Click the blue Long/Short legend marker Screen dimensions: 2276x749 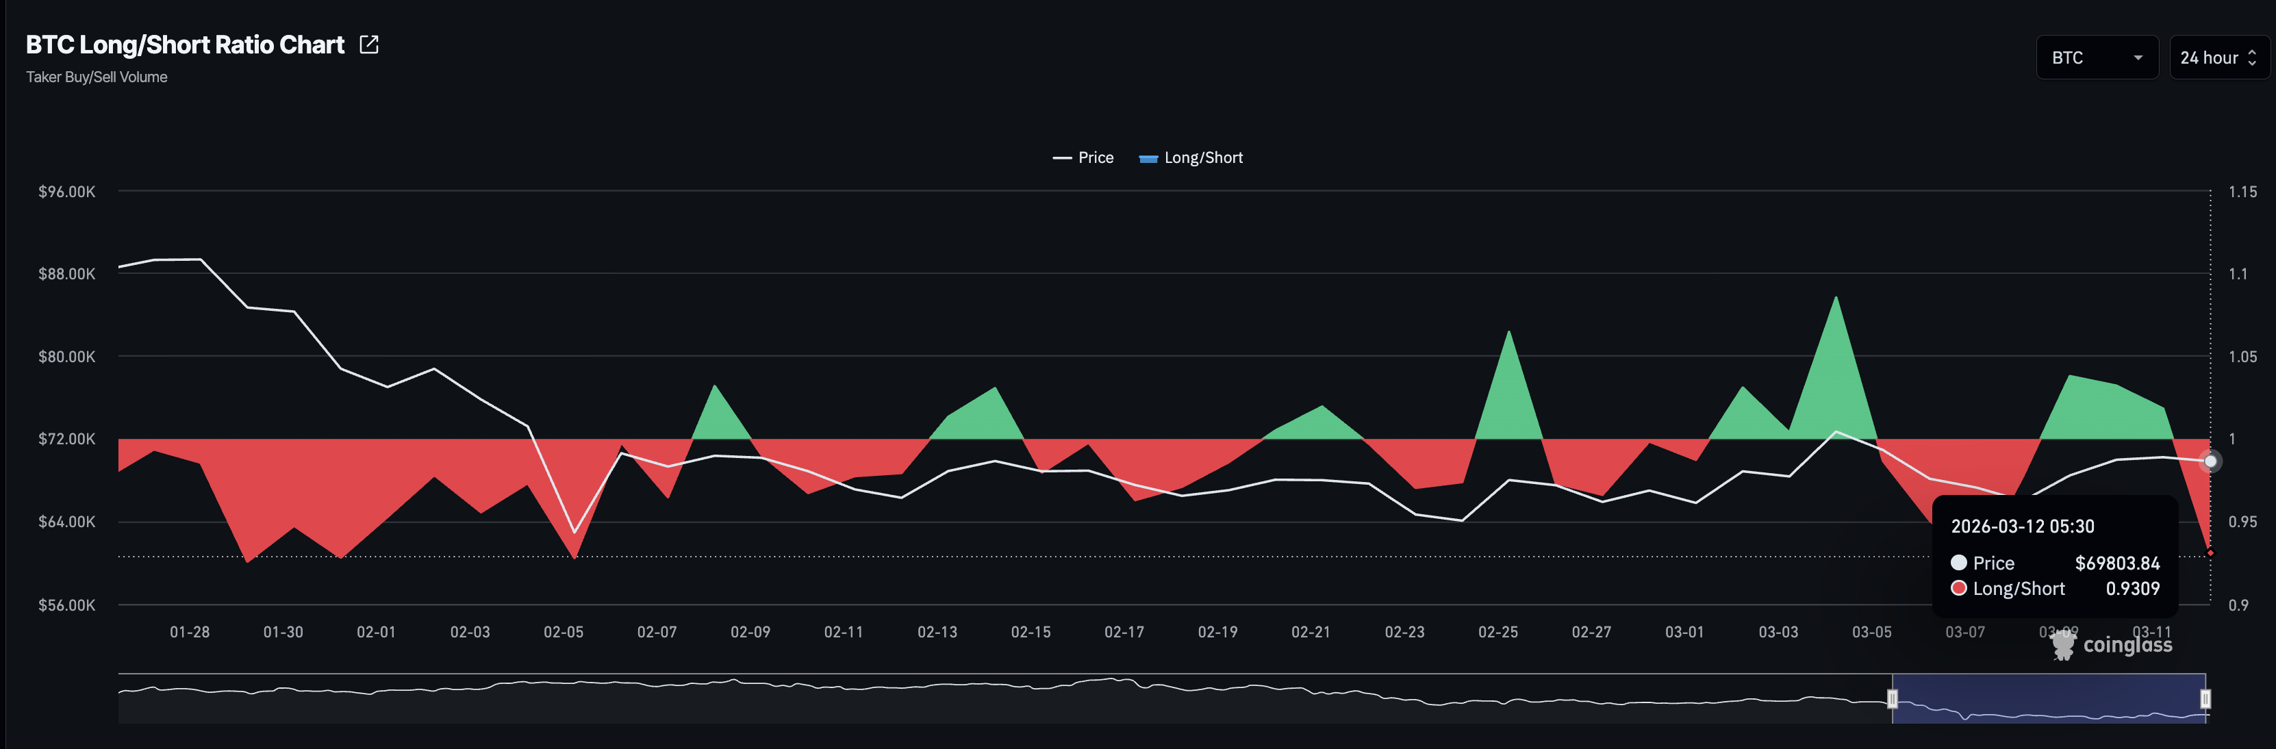(x=1148, y=159)
